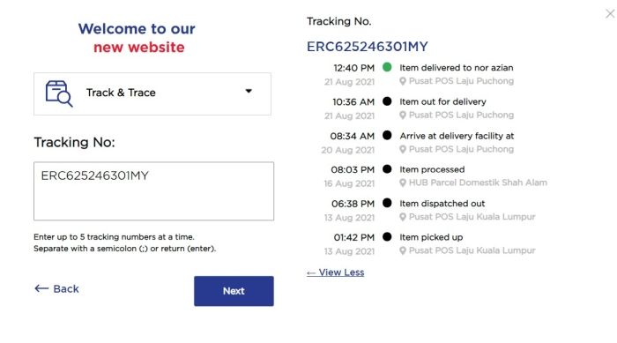Viewport: 617px width, 343px height.
Task: Go back using the Back link
Action: (56, 288)
